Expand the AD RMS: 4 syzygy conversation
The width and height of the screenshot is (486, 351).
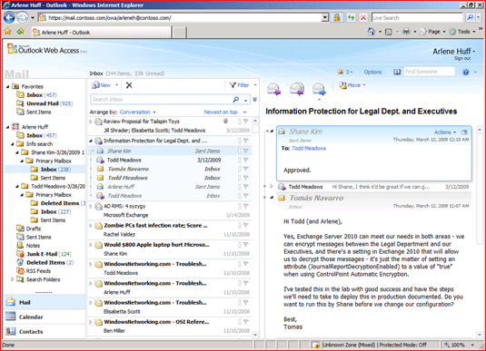(x=91, y=206)
